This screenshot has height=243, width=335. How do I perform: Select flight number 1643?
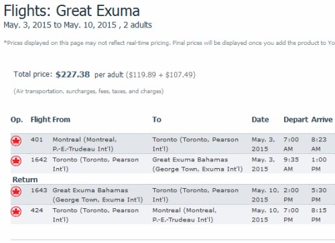pyautogui.click(x=39, y=190)
